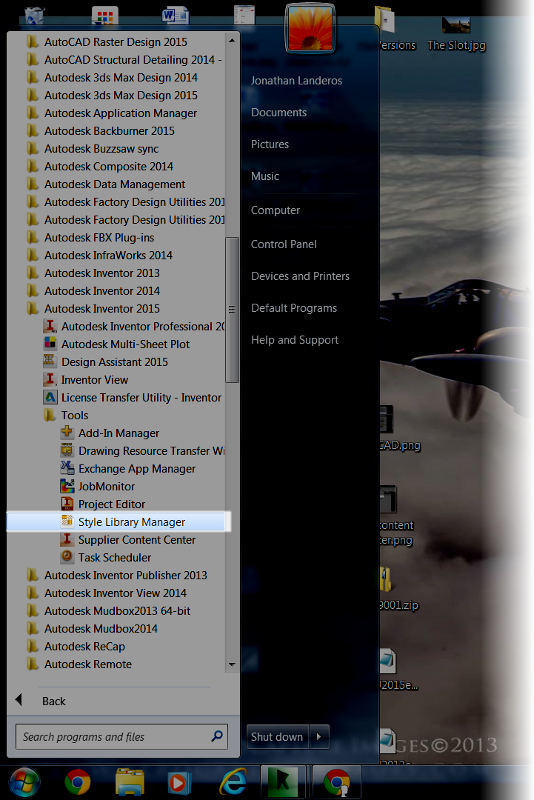Click the second Chrome taskbar icon
Viewport: 534px width, 800px height.
coord(336,781)
